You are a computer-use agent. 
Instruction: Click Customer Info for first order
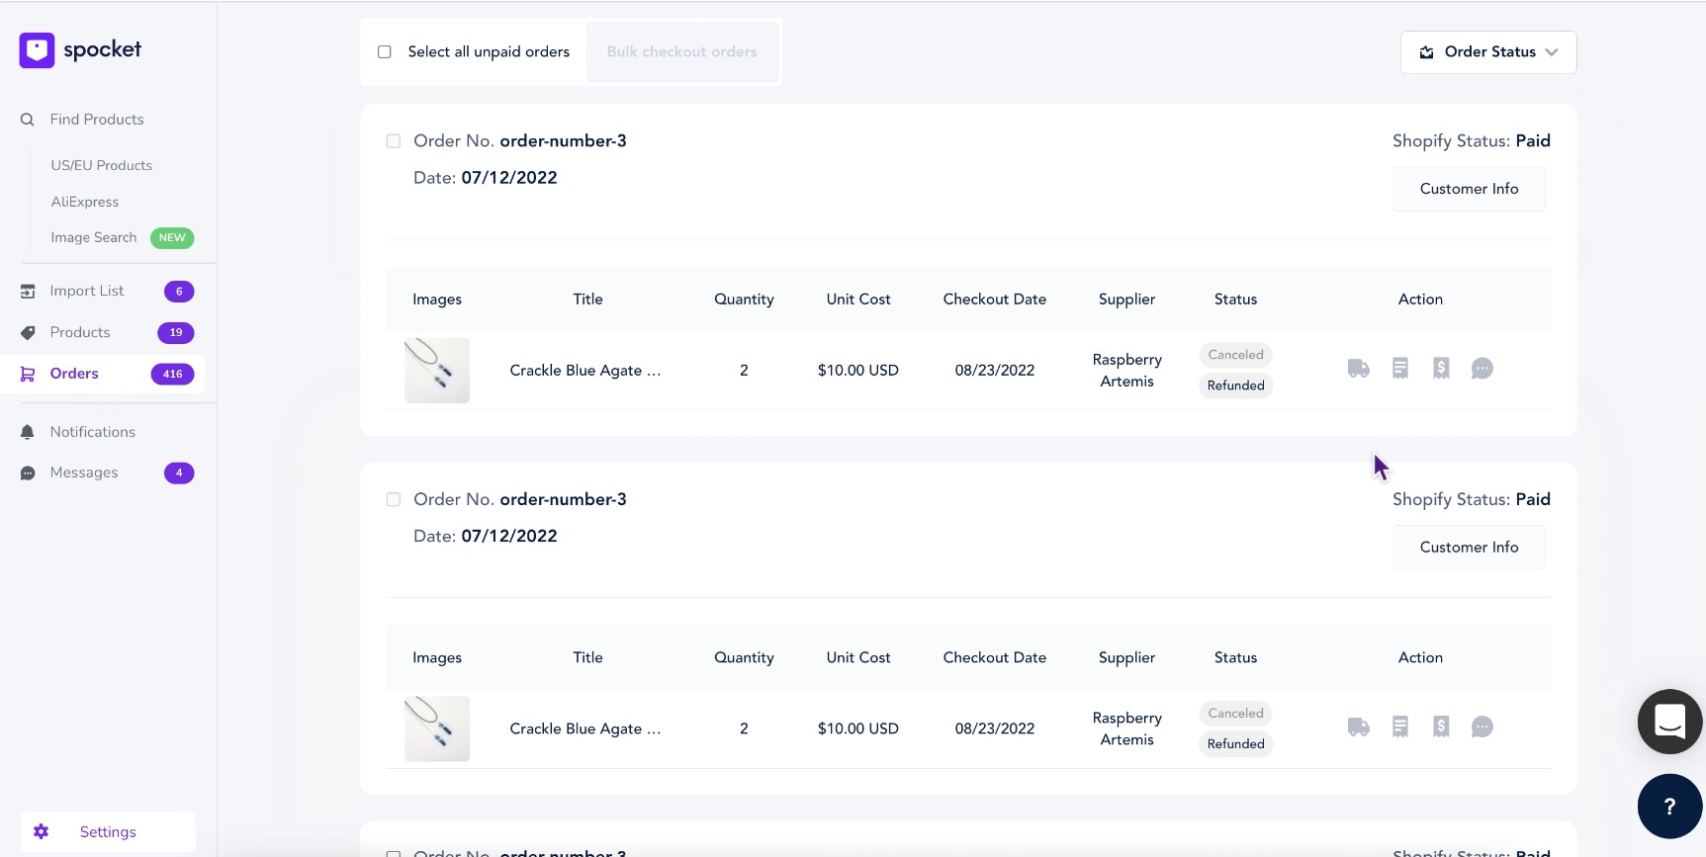pyautogui.click(x=1469, y=189)
